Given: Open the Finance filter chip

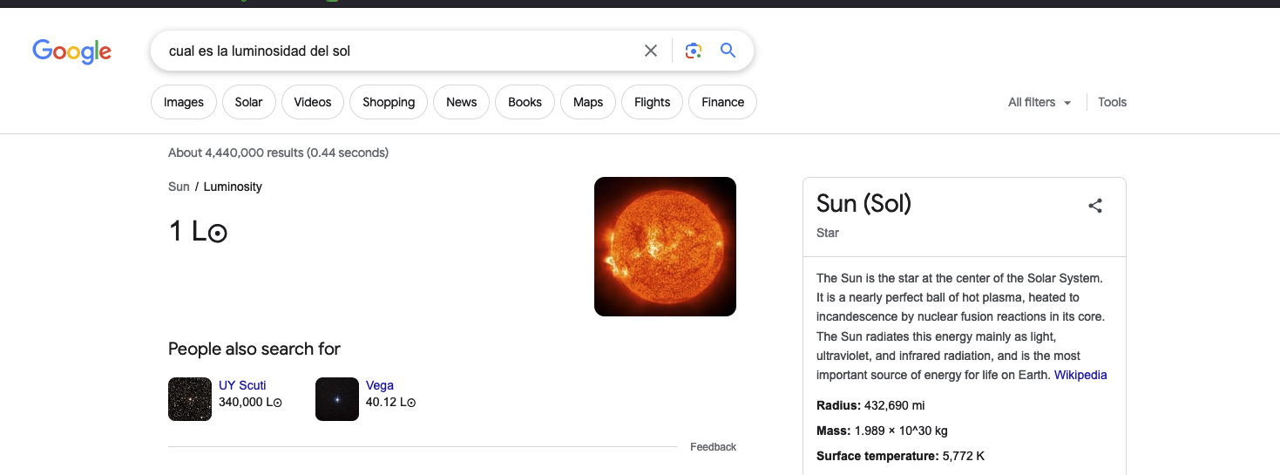Looking at the screenshot, I should click(723, 102).
